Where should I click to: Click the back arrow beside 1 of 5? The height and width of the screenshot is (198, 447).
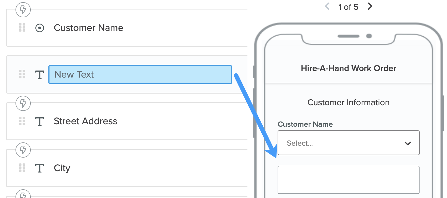(327, 6)
